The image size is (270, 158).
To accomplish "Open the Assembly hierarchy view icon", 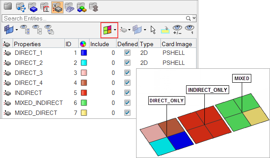I will (21, 7).
